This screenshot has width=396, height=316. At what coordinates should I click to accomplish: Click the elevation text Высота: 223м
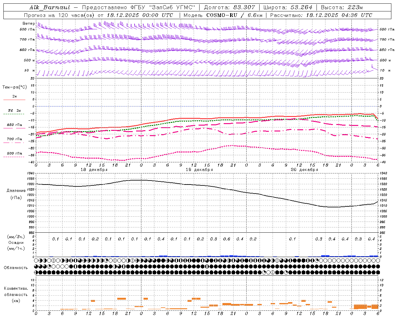pos(342,7)
